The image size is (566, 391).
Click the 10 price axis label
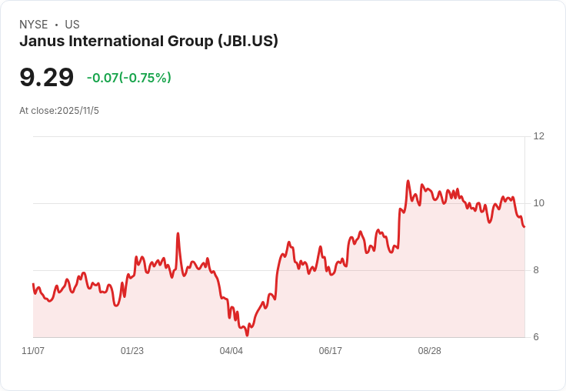538,203
